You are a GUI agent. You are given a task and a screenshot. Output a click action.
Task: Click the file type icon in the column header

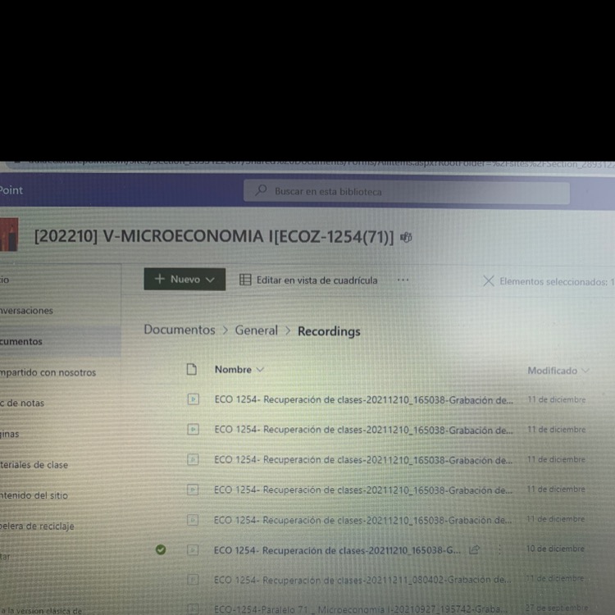pyautogui.click(x=192, y=370)
